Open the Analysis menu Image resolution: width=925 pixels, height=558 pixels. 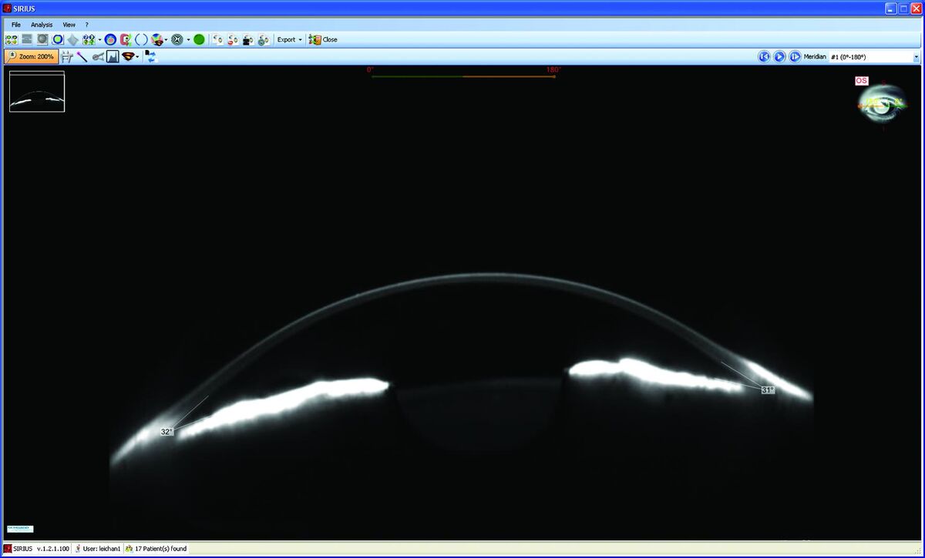coord(42,25)
